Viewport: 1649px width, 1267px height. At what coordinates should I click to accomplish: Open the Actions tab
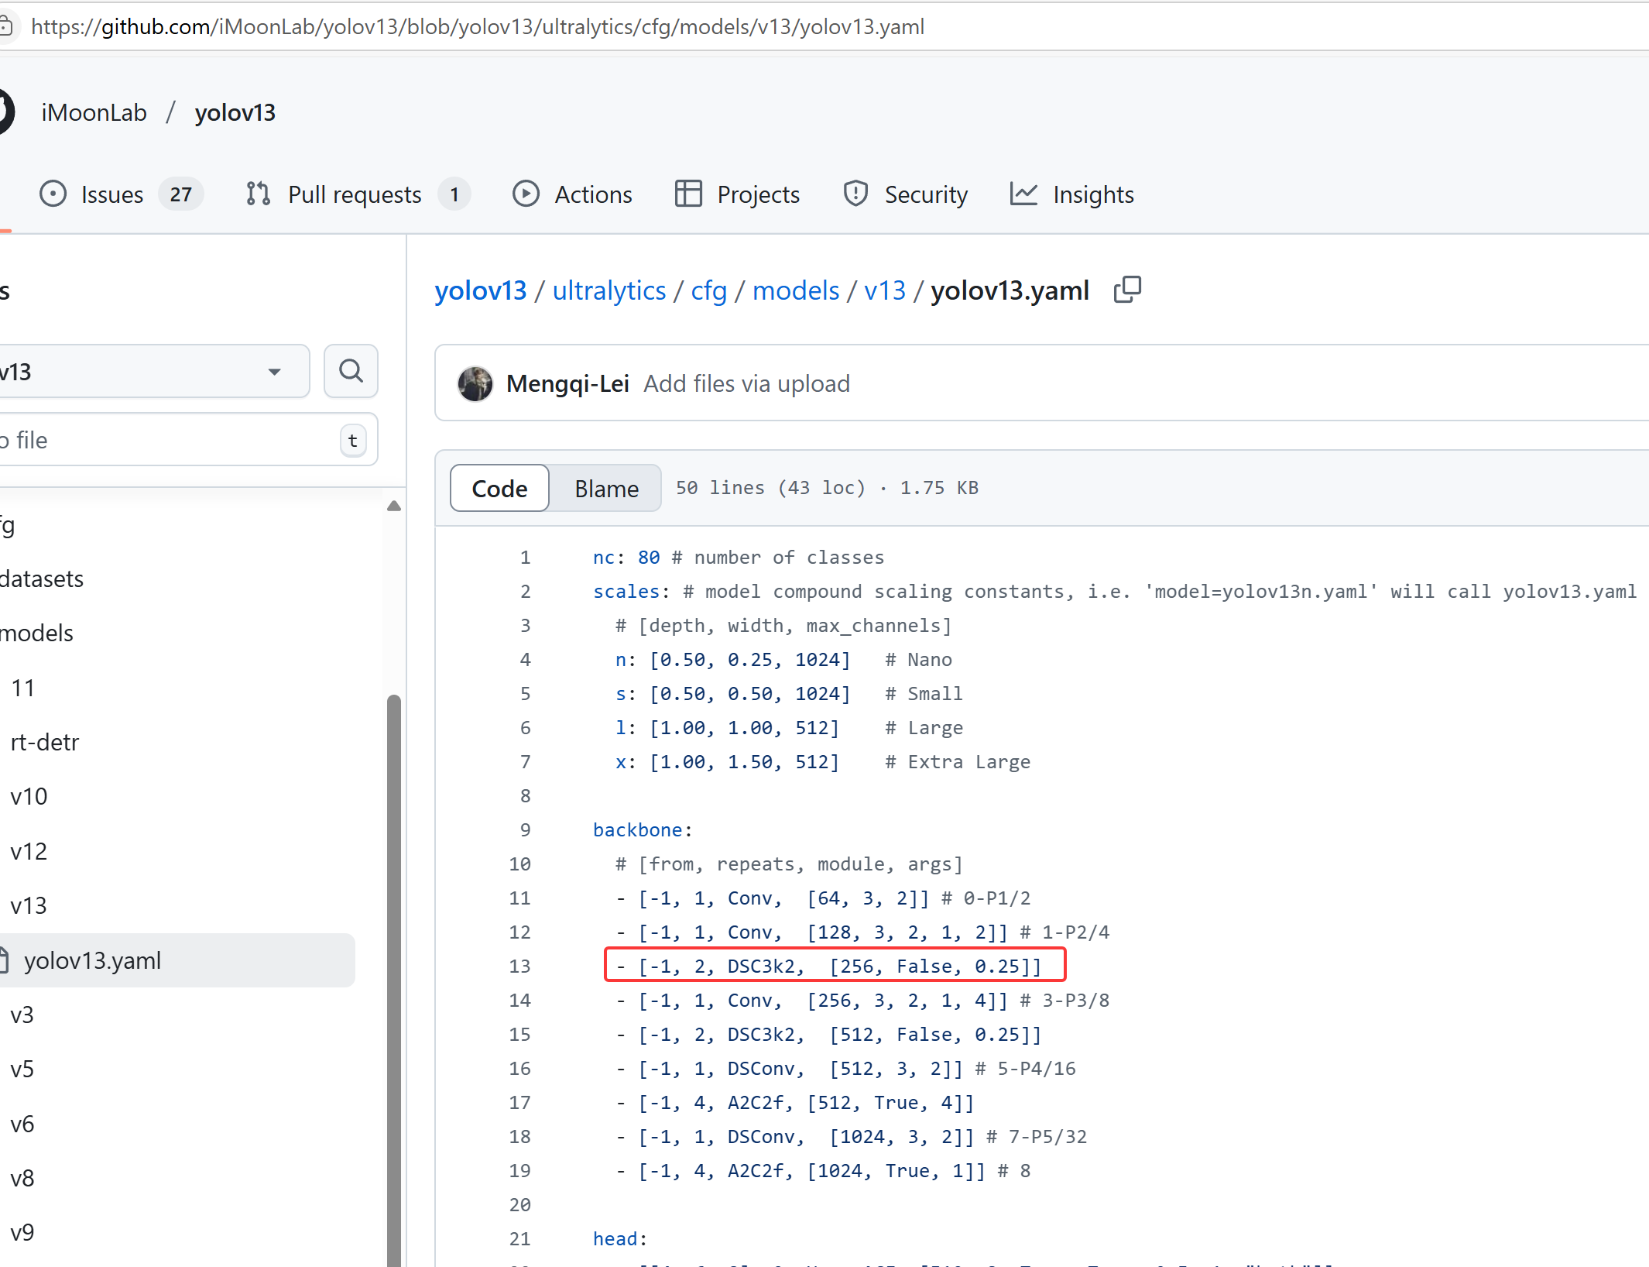(572, 194)
